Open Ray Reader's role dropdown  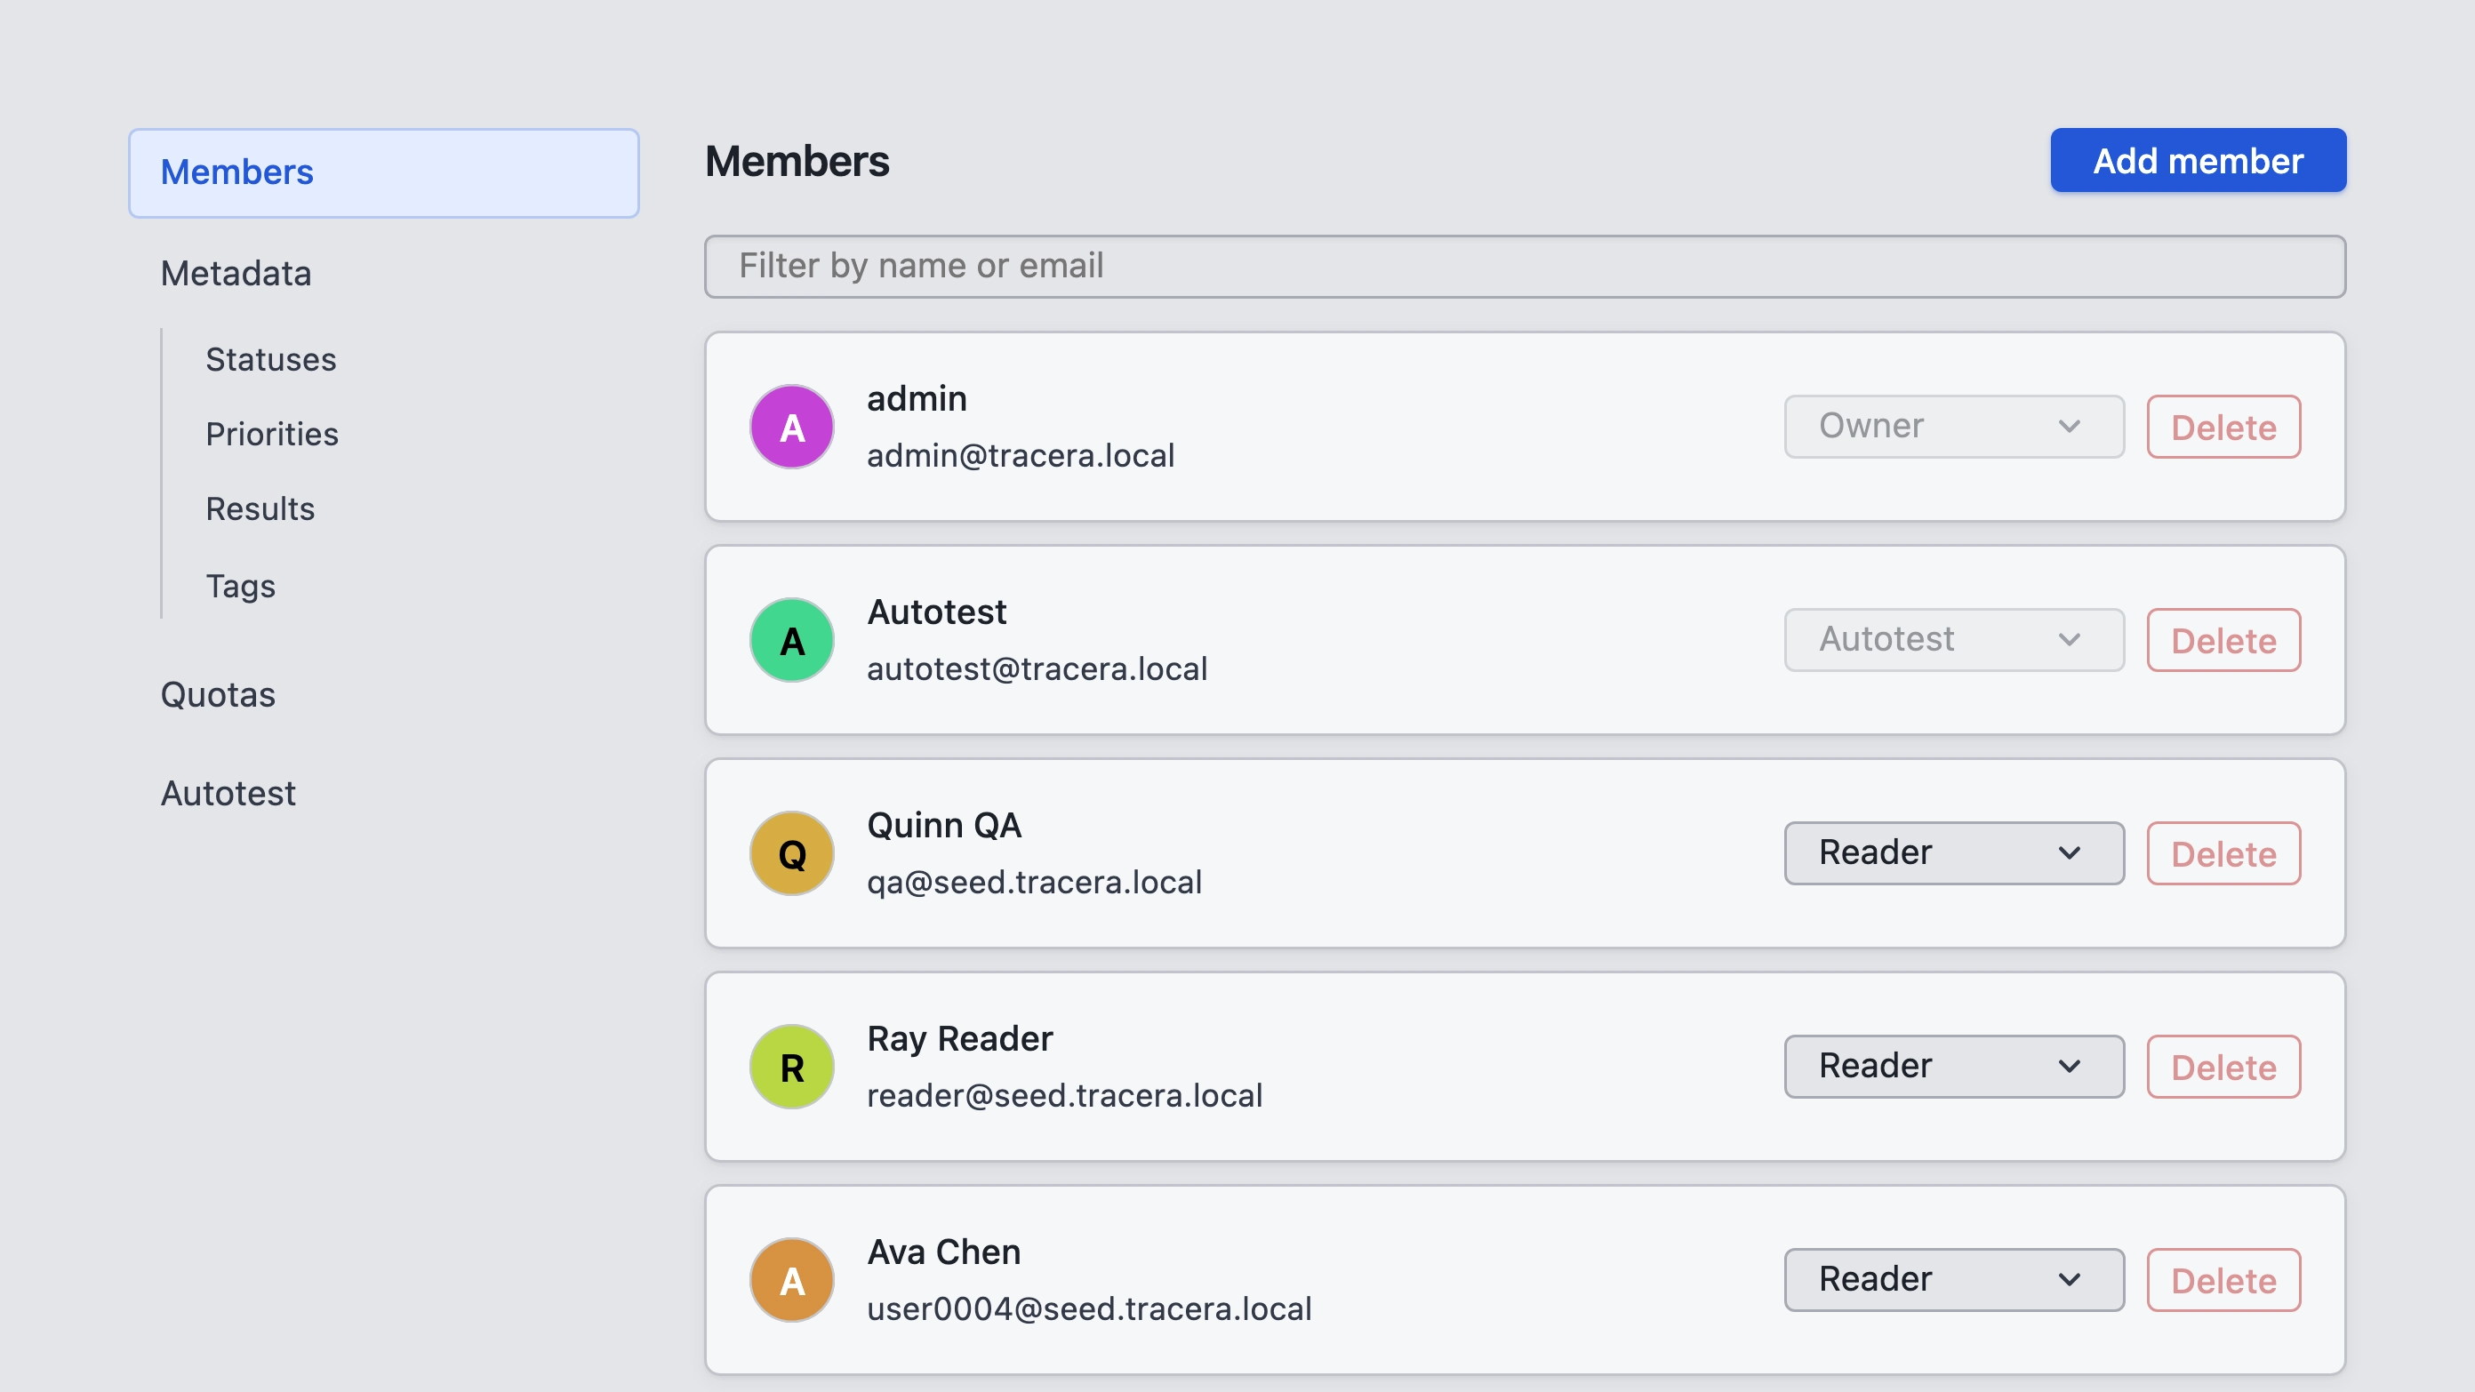click(1953, 1067)
